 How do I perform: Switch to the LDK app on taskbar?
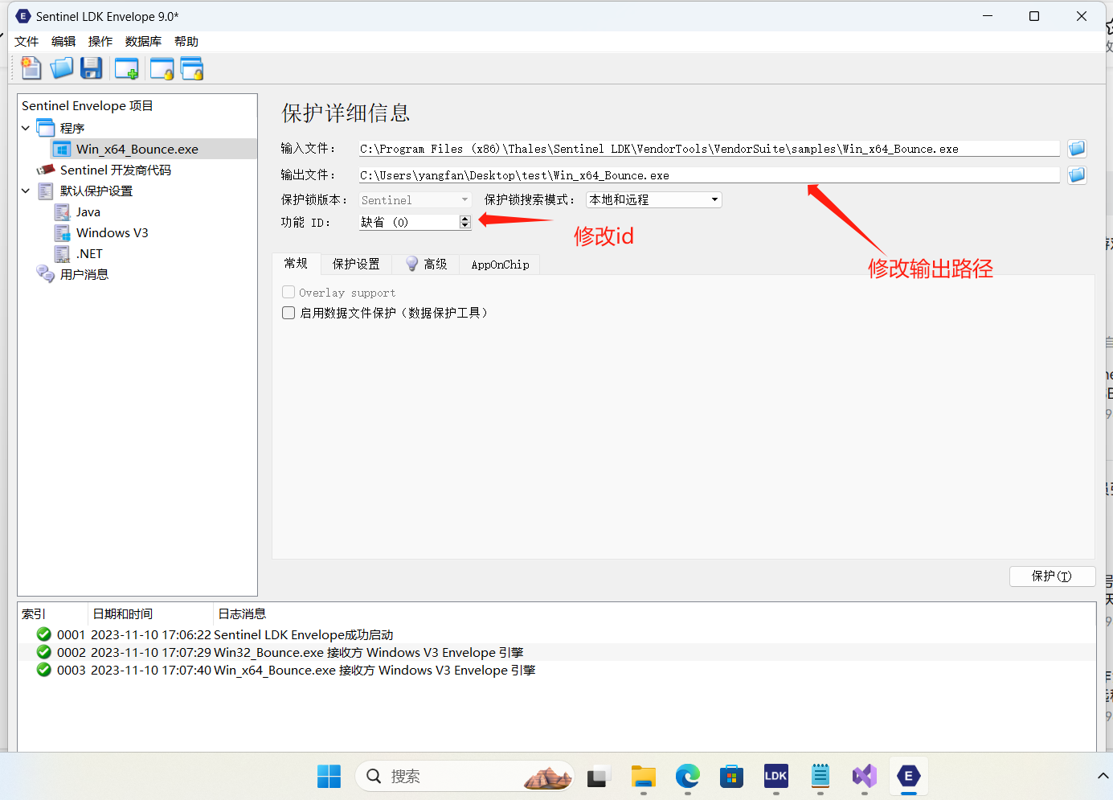point(775,777)
